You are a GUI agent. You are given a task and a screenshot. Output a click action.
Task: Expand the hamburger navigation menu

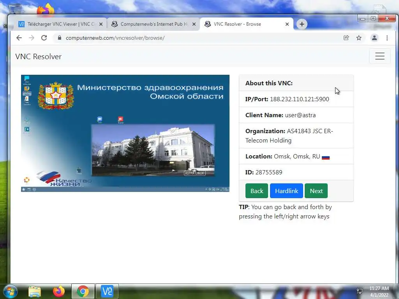(x=380, y=56)
